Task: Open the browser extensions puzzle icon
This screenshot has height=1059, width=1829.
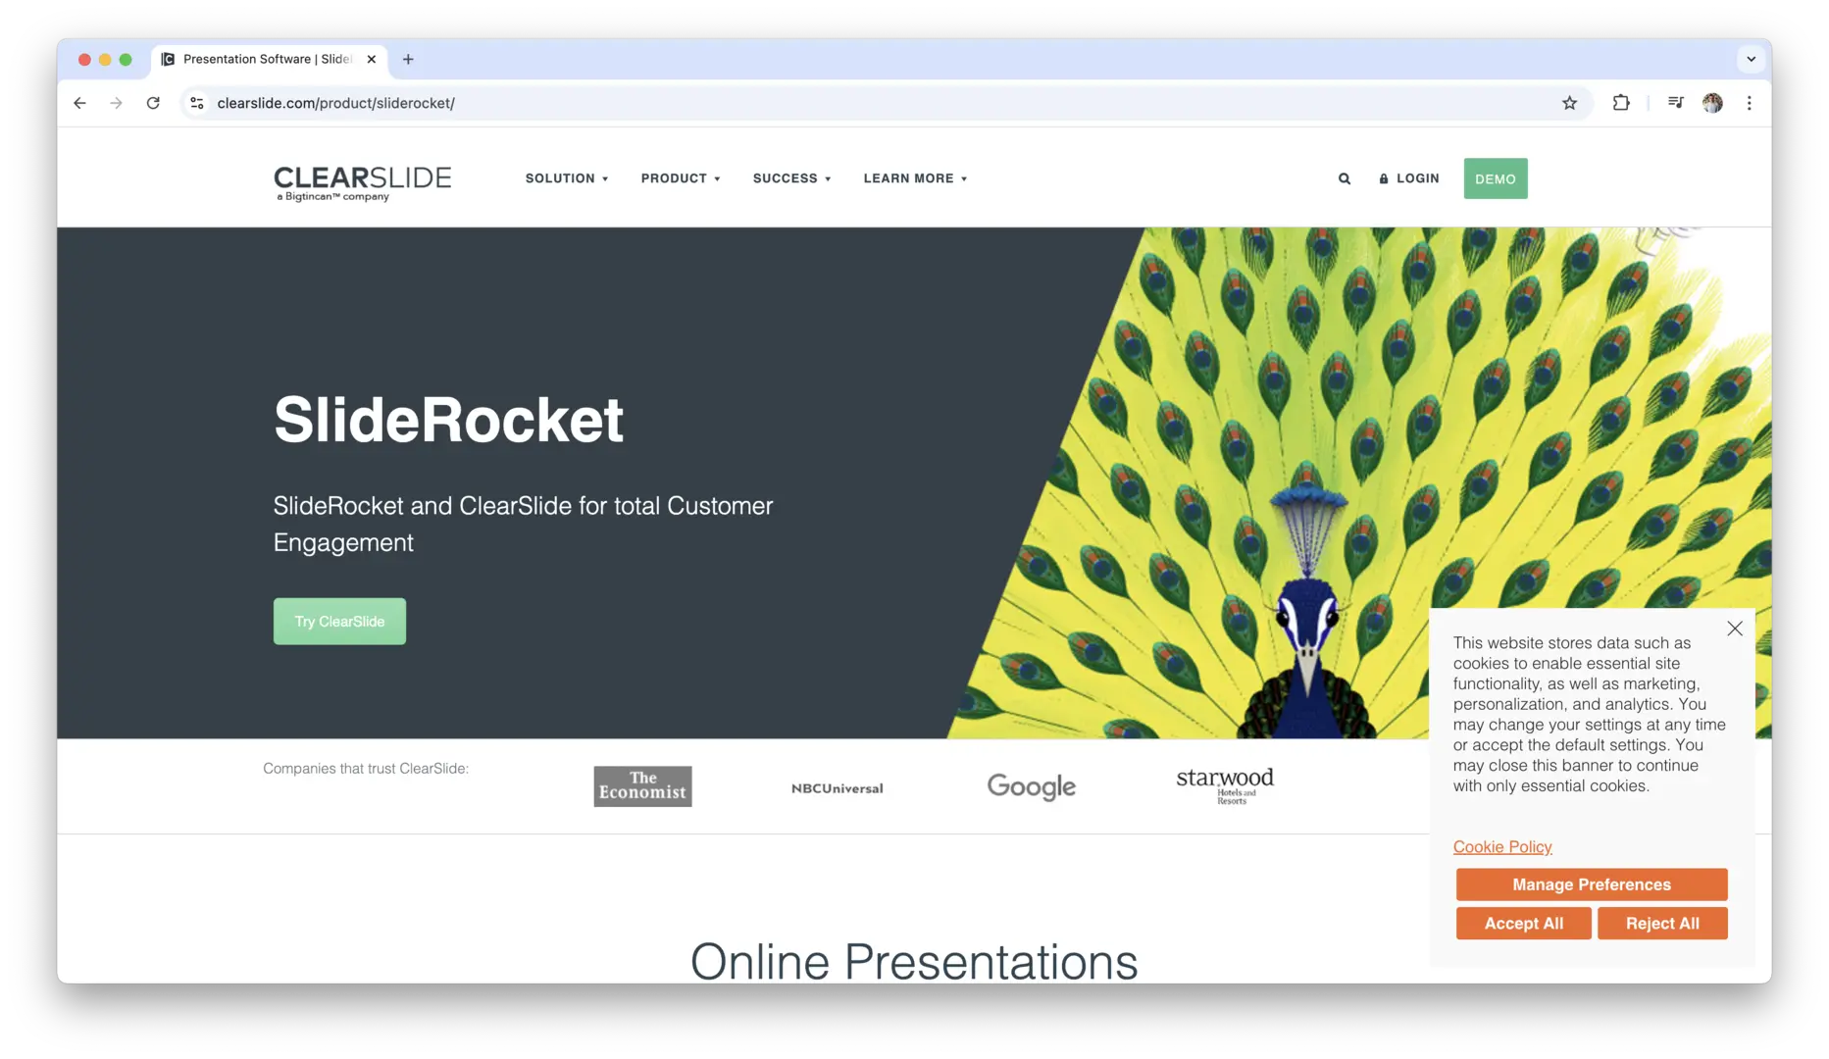Action: click(1621, 103)
